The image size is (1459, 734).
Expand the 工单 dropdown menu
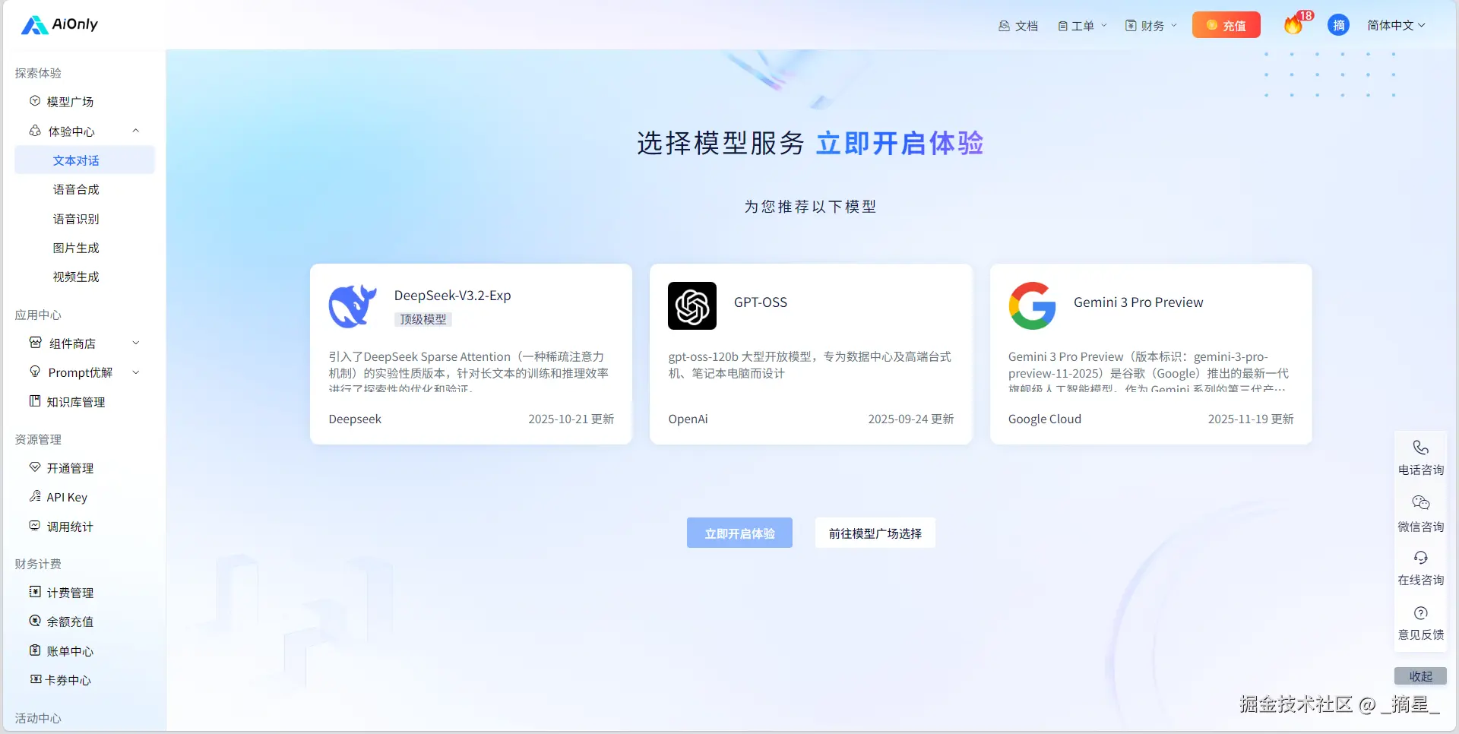point(1083,26)
